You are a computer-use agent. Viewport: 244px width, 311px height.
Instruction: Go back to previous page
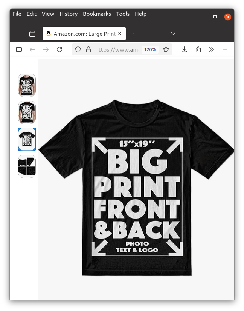pos(32,49)
